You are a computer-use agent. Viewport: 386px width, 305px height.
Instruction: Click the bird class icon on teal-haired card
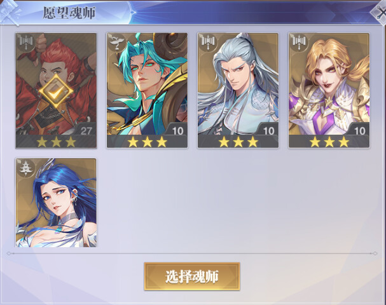[x=117, y=42]
